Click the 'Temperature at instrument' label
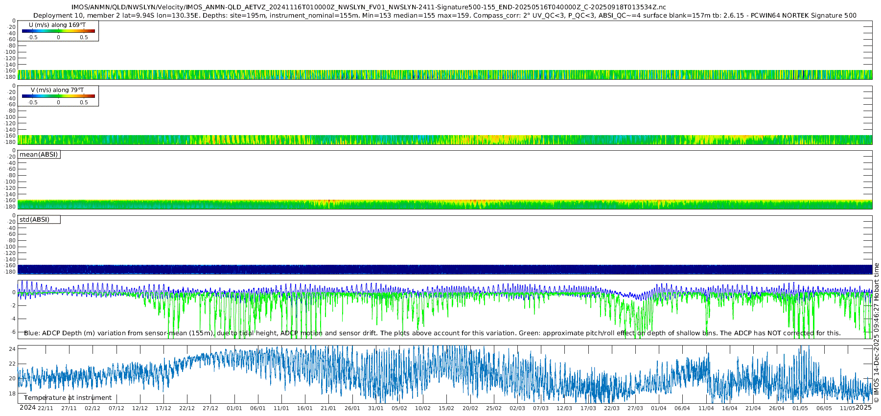Screen dimensions: 881x416 pyautogui.click(x=68, y=398)
